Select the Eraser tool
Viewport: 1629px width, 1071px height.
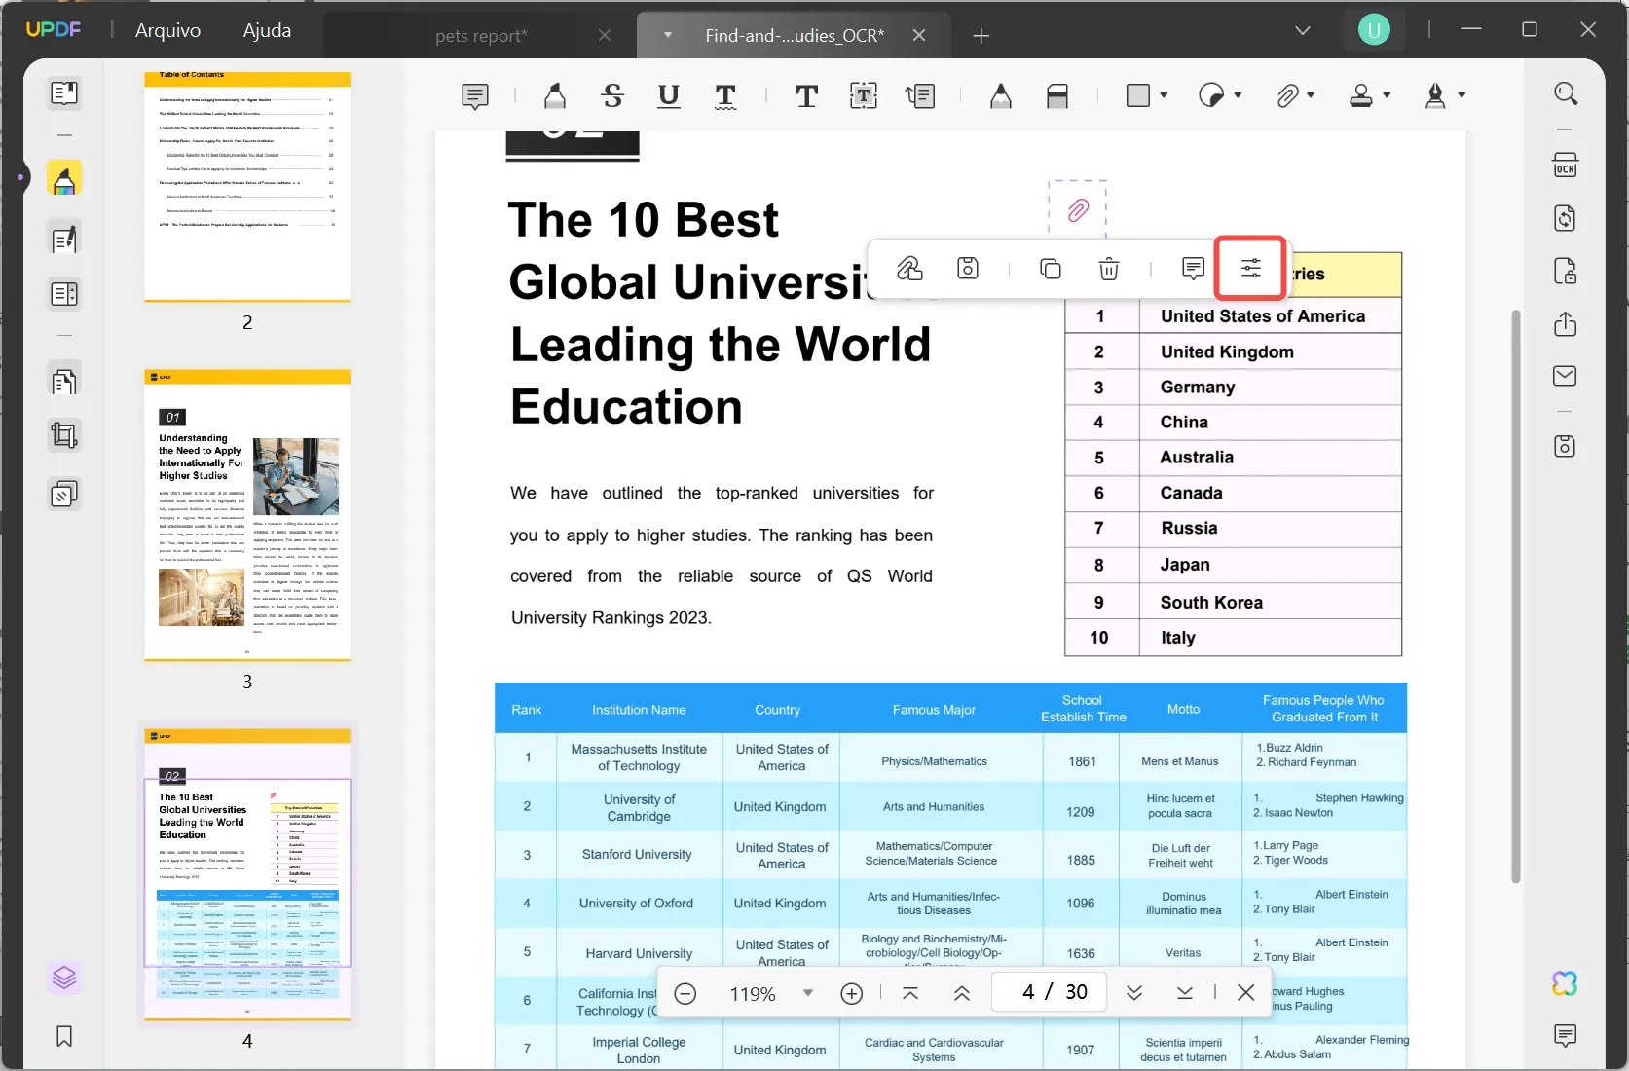tap(1057, 95)
